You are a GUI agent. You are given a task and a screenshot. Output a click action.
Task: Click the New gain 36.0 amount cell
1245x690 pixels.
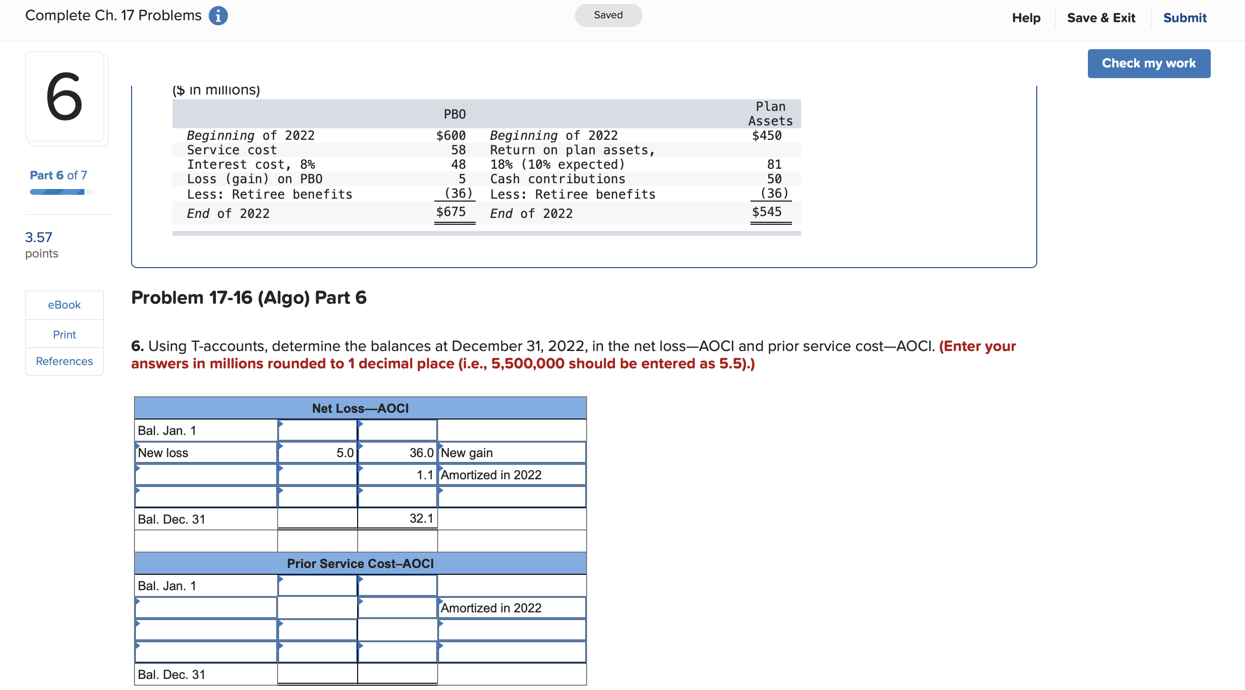click(x=397, y=453)
